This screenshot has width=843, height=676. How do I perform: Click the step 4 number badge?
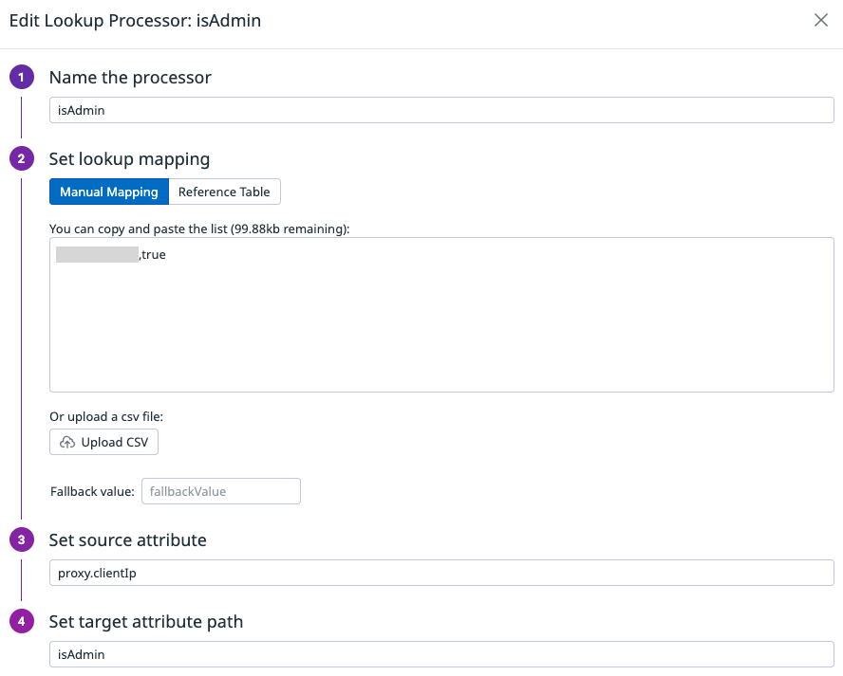pos(21,622)
